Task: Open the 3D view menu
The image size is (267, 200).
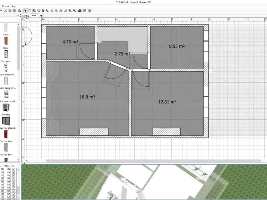Action: pos(4,7)
